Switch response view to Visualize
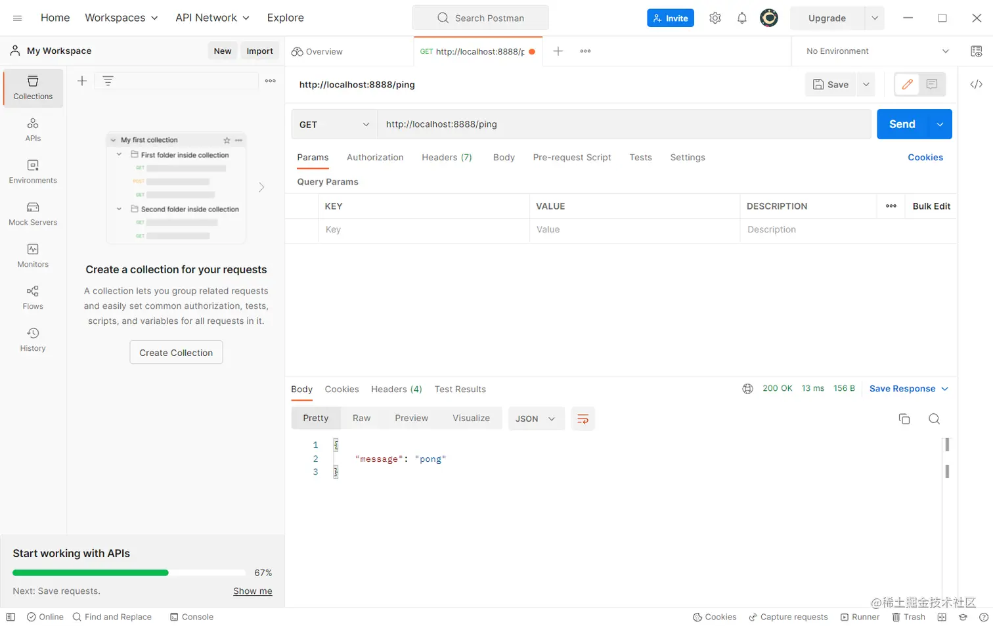The width and height of the screenshot is (993, 626). [x=472, y=418]
